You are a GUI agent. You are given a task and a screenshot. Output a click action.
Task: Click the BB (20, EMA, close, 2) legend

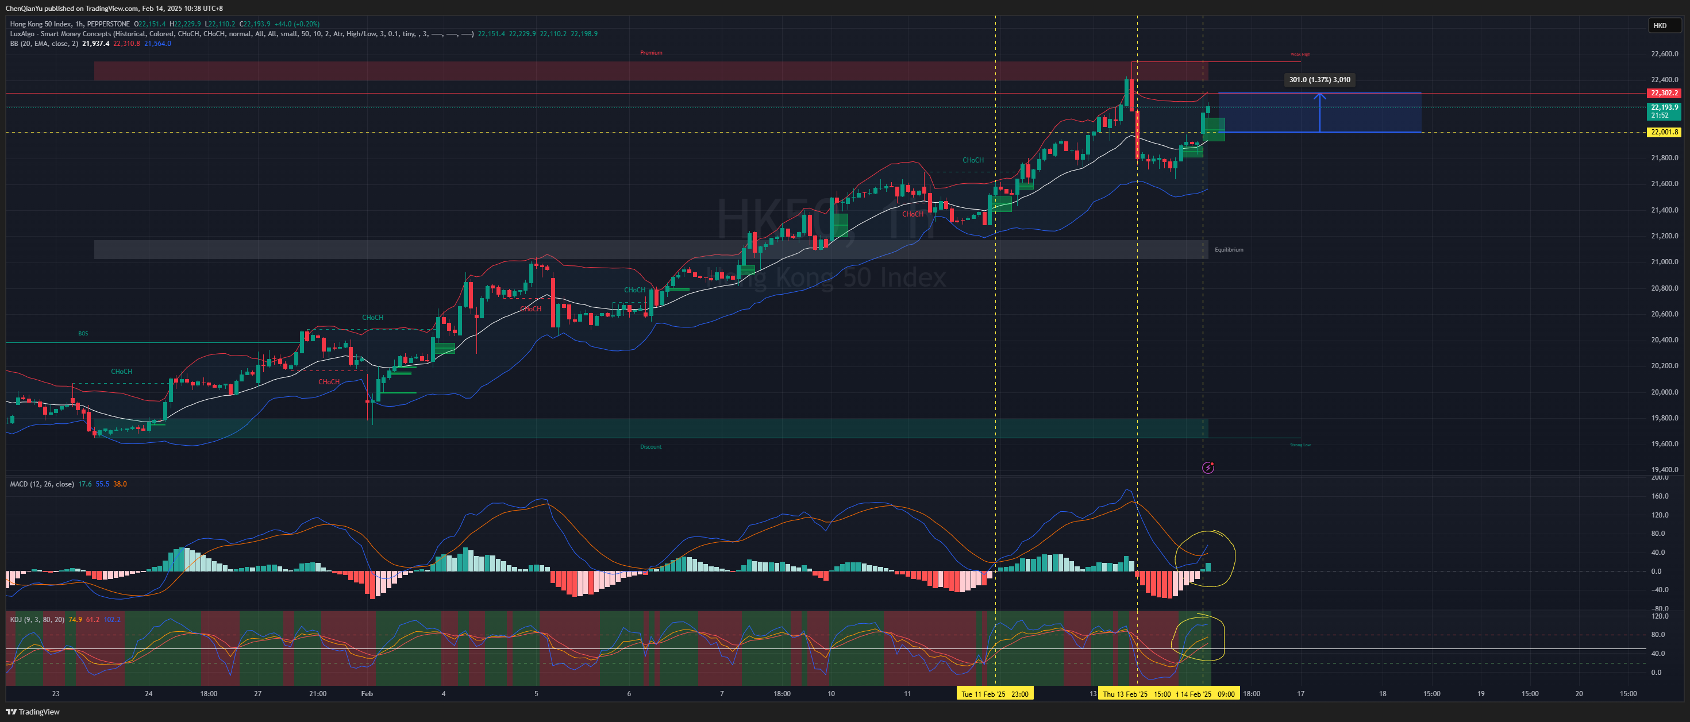[44, 43]
